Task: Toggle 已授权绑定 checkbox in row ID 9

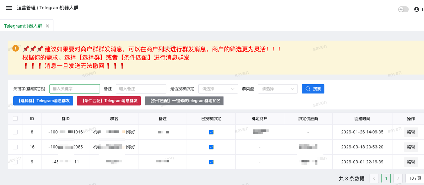Action: (x=211, y=162)
